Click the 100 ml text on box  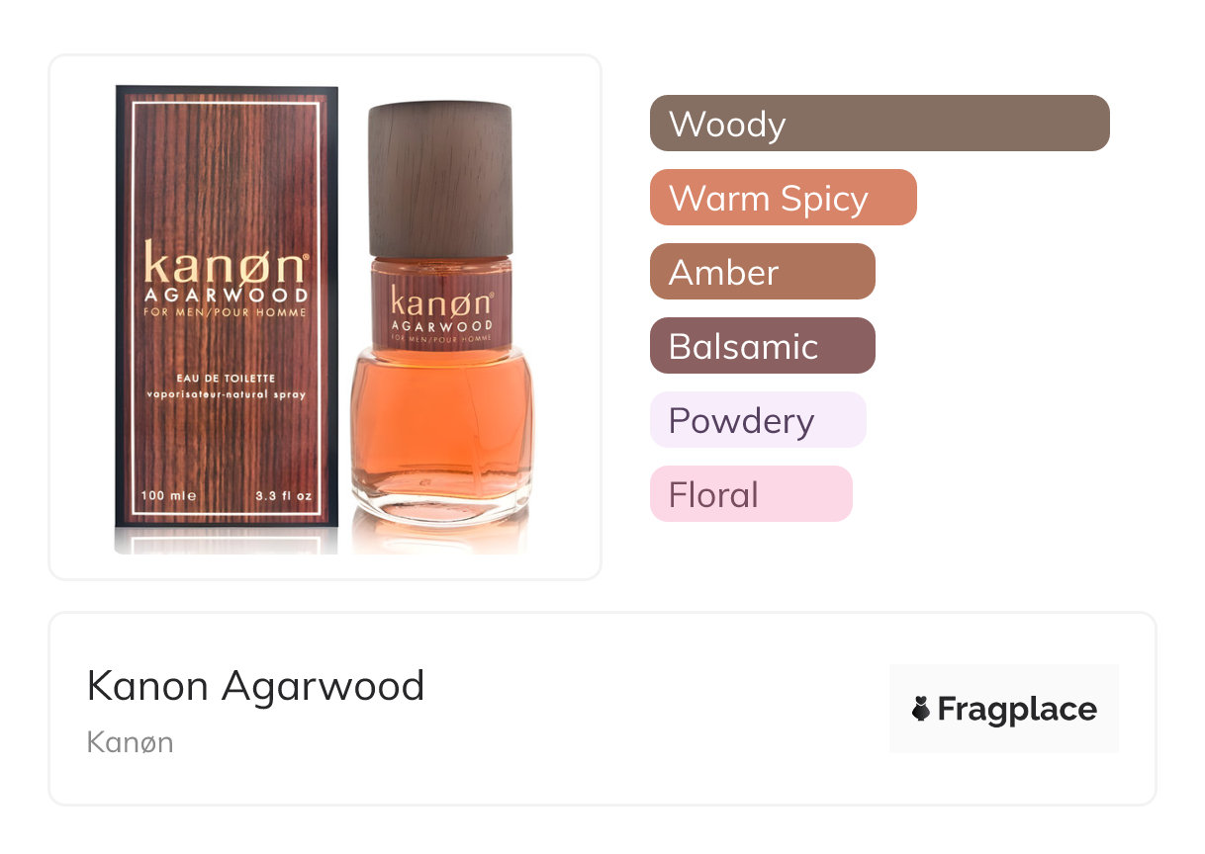click(168, 495)
